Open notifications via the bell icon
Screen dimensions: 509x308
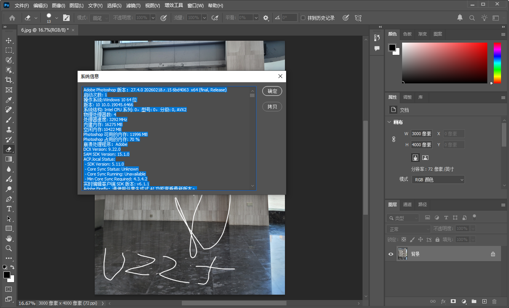tap(460, 18)
